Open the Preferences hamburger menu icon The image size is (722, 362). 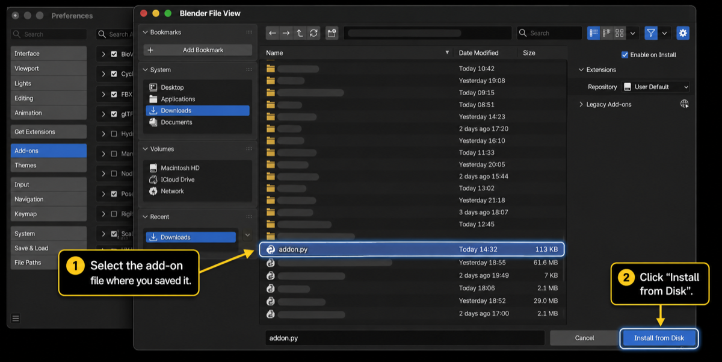(x=16, y=319)
